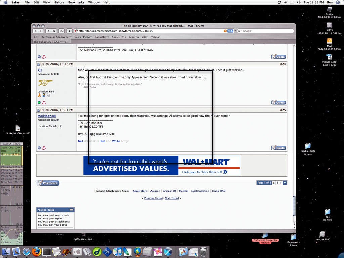Select the MASS drive on the desktop
The width and height of the screenshot is (344, 258).
point(329,25)
